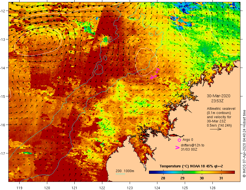Click latitude label -15 on left axis

3,96
